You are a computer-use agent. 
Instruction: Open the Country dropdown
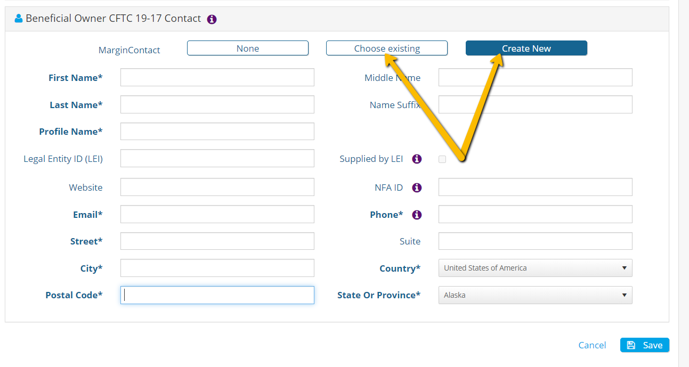536,268
